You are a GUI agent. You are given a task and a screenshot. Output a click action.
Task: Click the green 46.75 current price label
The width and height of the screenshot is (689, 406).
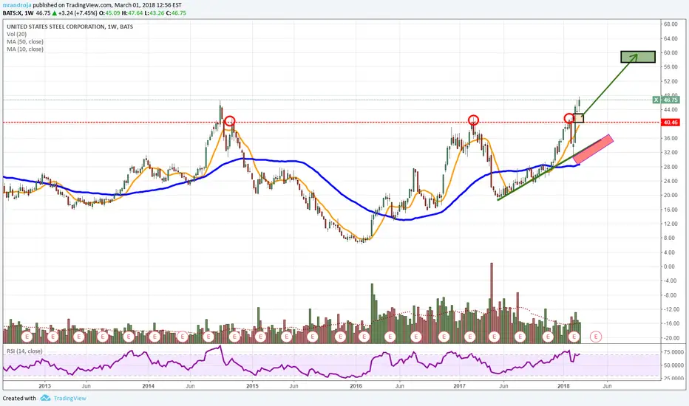(671, 100)
